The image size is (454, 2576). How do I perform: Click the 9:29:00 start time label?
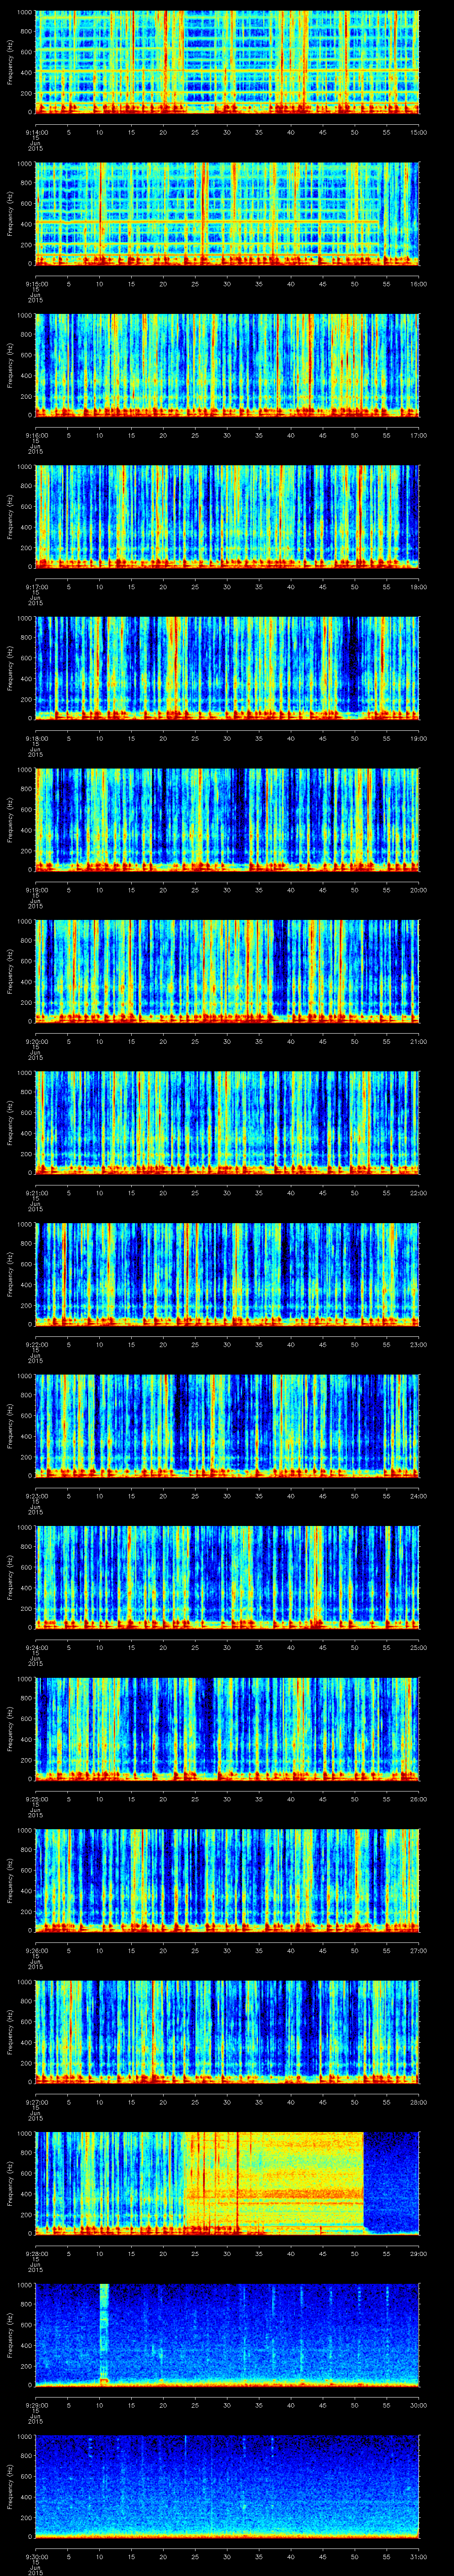[37, 2405]
